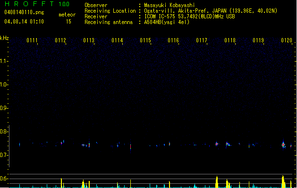Click the 1.1 kHz axis label
Screen dimensions: 297x188
(x=4, y=61)
